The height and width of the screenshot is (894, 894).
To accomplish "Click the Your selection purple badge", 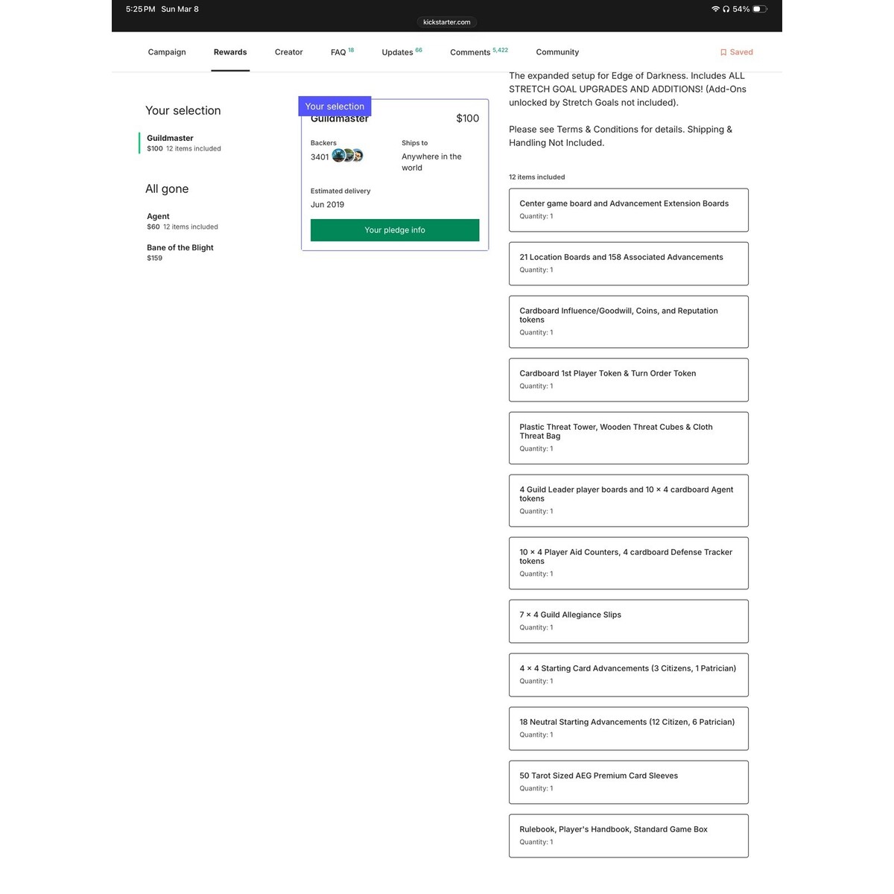I will (x=335, y=107).
